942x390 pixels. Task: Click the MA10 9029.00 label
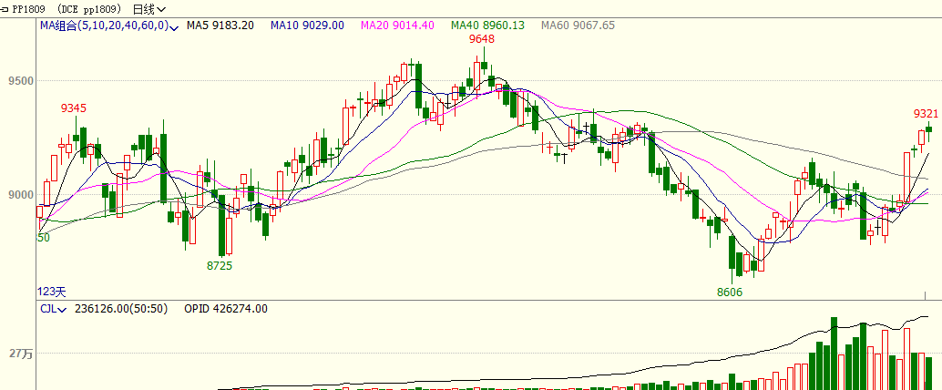[x=307, y=26]
